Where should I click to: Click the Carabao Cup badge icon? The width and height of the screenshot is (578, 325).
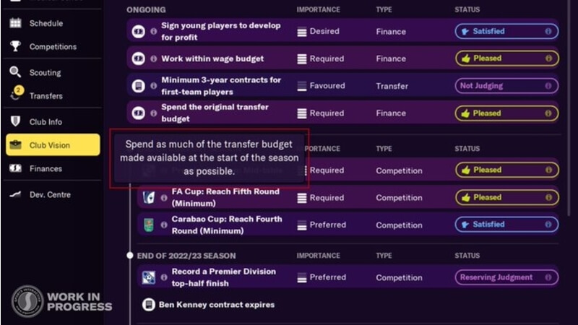point(149,225)
